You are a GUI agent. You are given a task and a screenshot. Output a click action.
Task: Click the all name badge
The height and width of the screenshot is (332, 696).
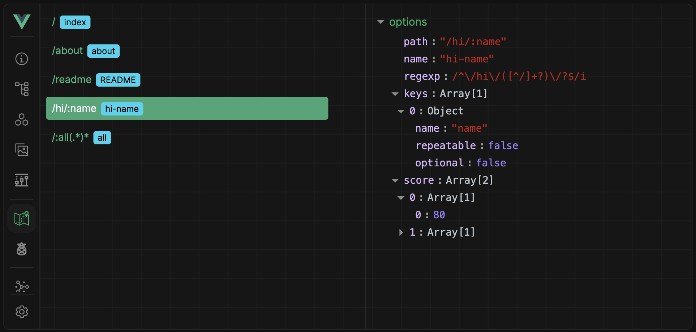(x=102, y=138)
